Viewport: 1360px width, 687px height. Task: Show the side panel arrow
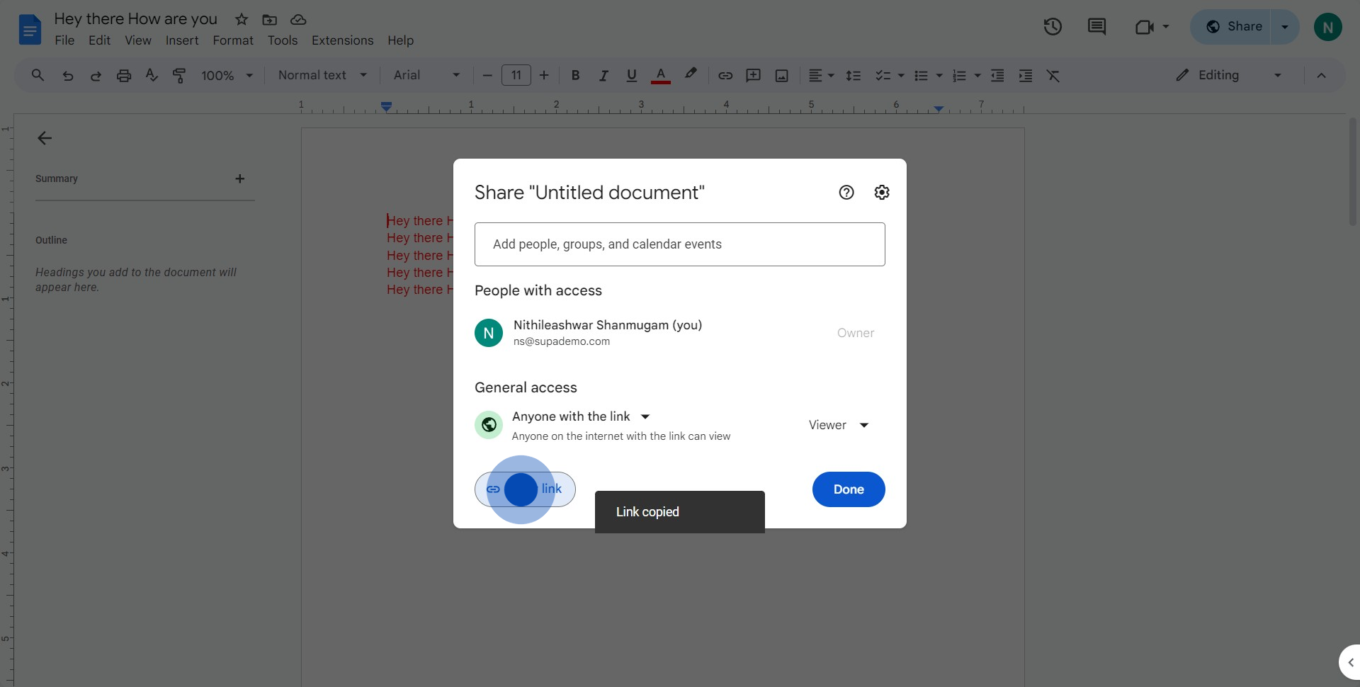point(1350,662)
